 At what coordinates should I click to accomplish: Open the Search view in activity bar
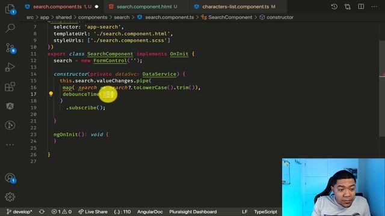pos(10,28)
